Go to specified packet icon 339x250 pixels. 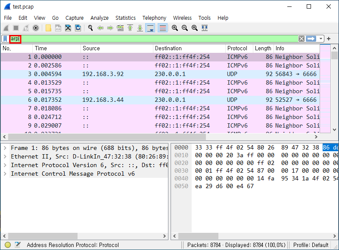(120, 28)
